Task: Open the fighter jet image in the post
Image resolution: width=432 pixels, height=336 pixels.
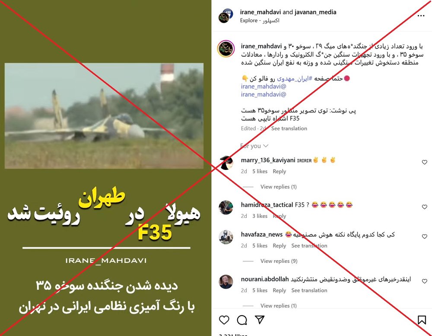Action: pyautogui.click(x=104, y=116)
